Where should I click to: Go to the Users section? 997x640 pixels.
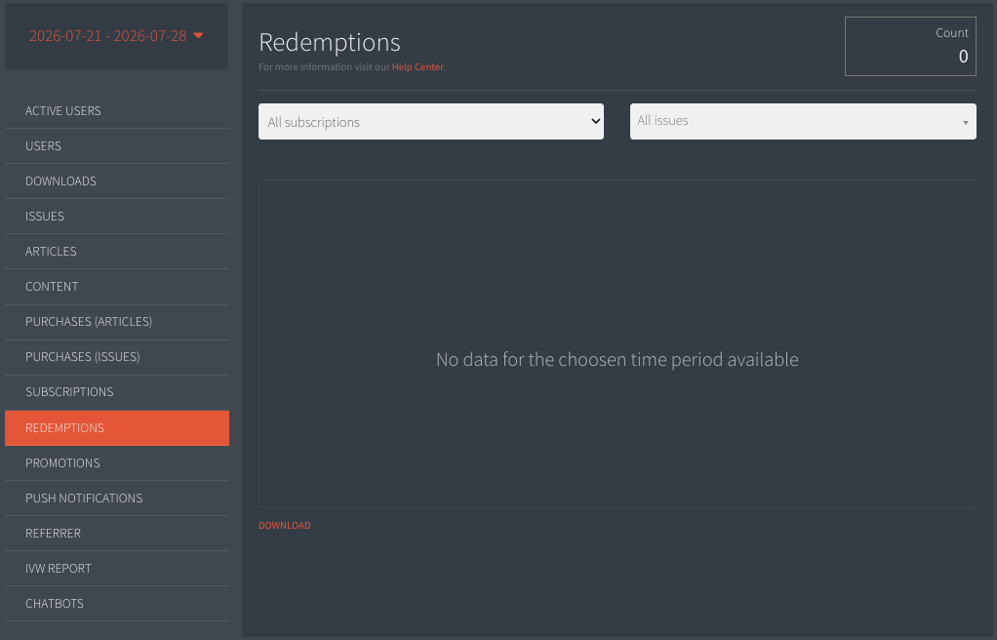[117, 145]
